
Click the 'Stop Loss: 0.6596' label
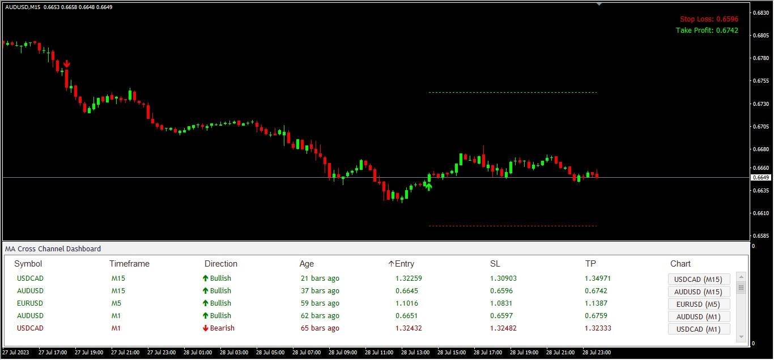[x=709, y=19]
